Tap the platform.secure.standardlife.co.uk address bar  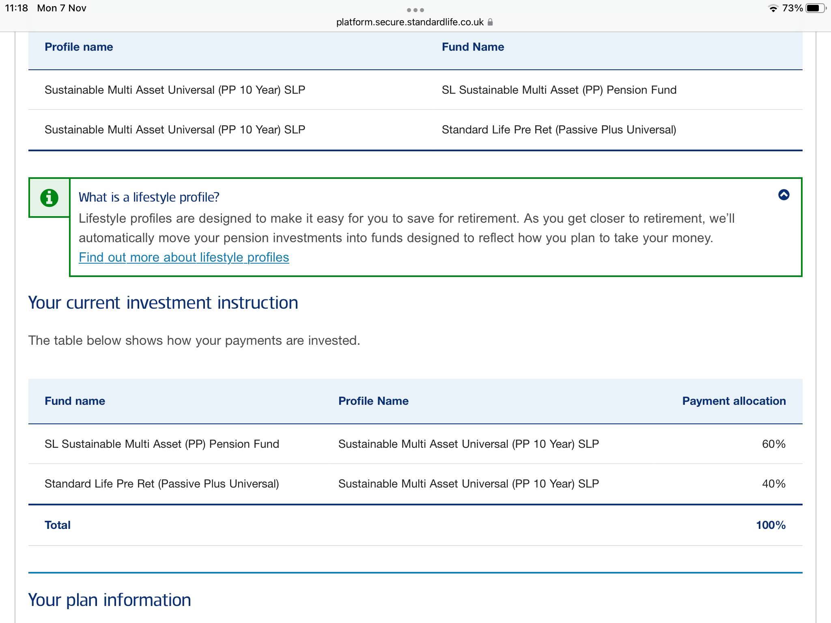click(x=410, y=22)
